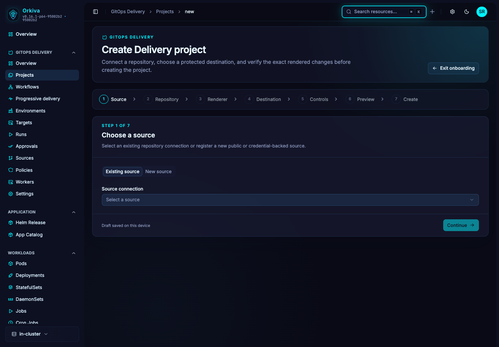Focus the Search resources field
This screenshot has height=347, width=499.
coord(384,12)
